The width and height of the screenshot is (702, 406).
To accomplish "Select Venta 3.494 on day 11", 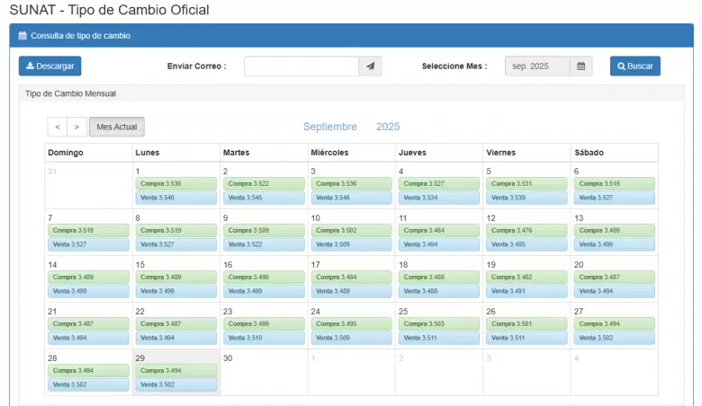I will tap(439, 244).
